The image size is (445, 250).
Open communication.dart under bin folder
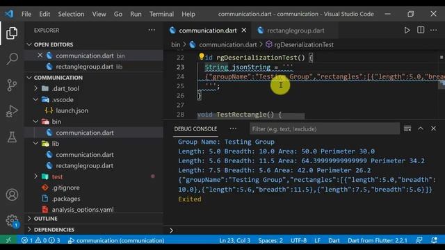[x=85, y=133]
